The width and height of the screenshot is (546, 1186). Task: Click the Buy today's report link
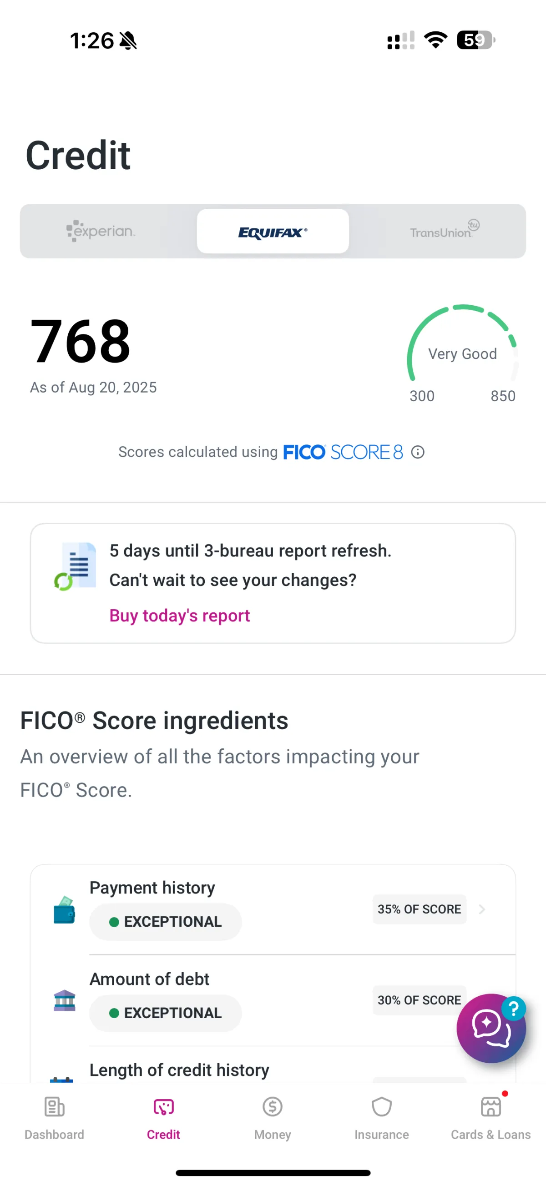[x=180, y=616]
